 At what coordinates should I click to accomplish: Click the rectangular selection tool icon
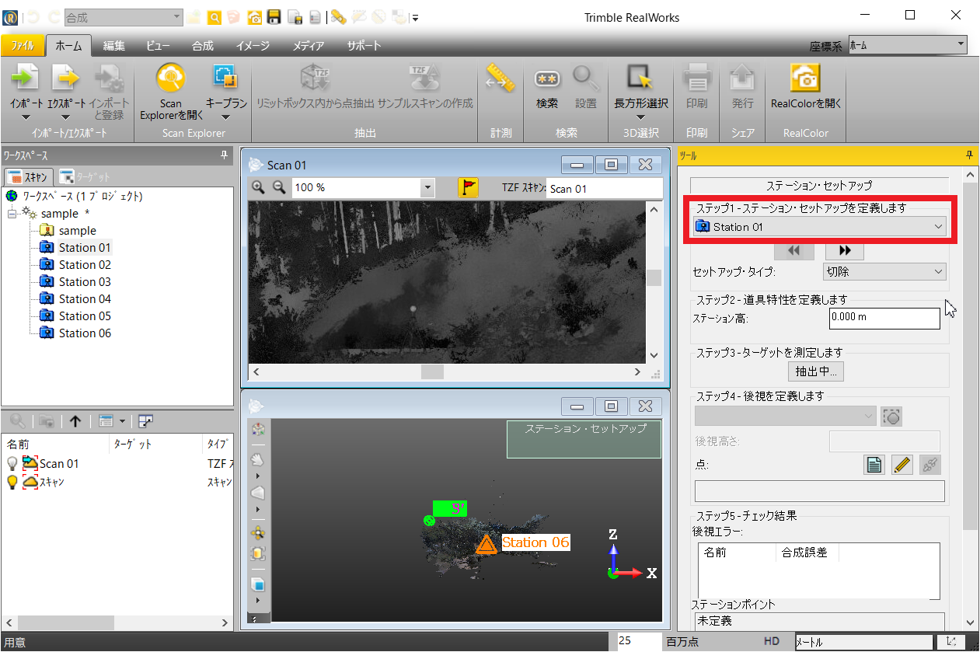[x=640, y=78]
